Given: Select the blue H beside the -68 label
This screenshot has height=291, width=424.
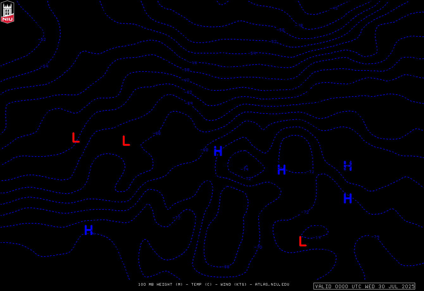Looking at the screenshot, I should [x=218, y=151].
